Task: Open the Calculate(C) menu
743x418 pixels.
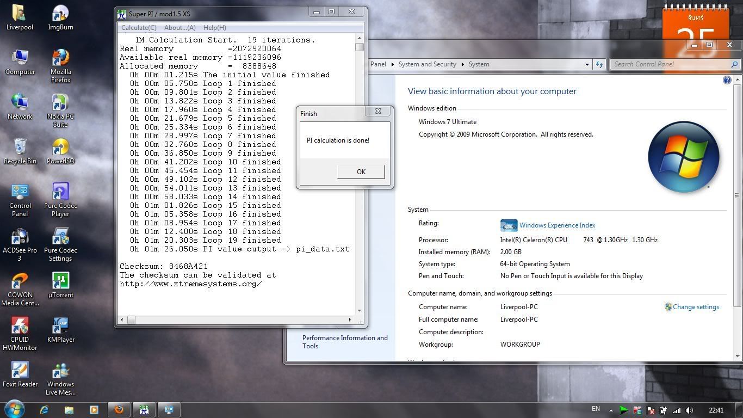Action: (x=139, y=28)
